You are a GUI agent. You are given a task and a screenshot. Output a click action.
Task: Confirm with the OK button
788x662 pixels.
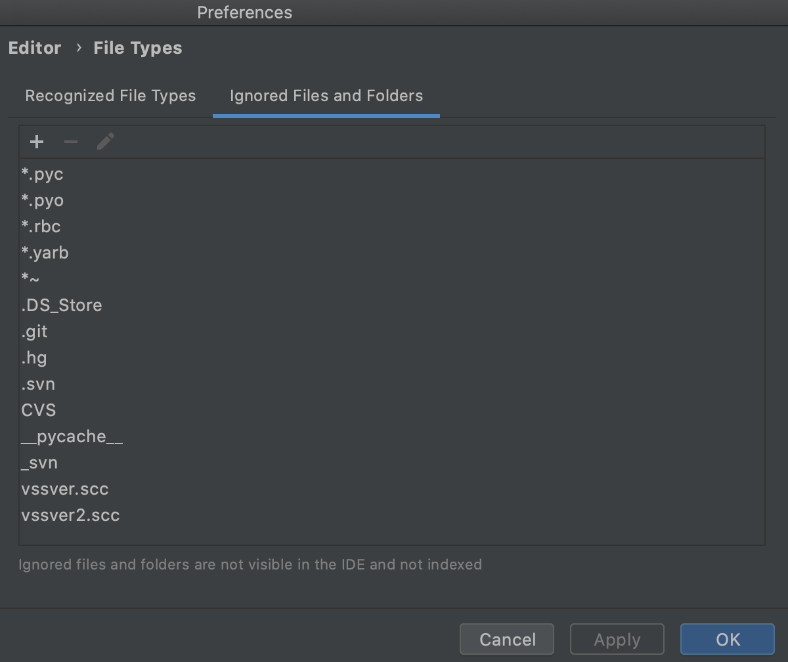728,639
